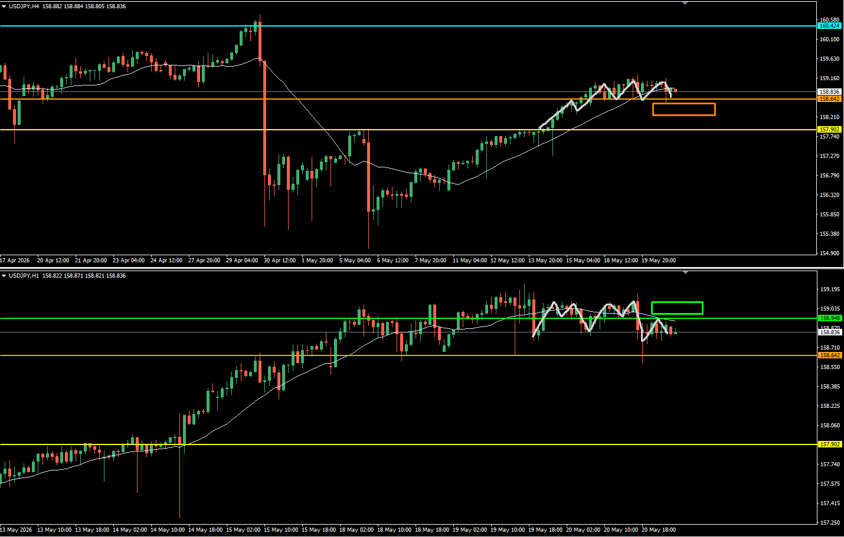844x537 pixels.
Task: Click the 18 May 18:00 time label
Action: 432,530
